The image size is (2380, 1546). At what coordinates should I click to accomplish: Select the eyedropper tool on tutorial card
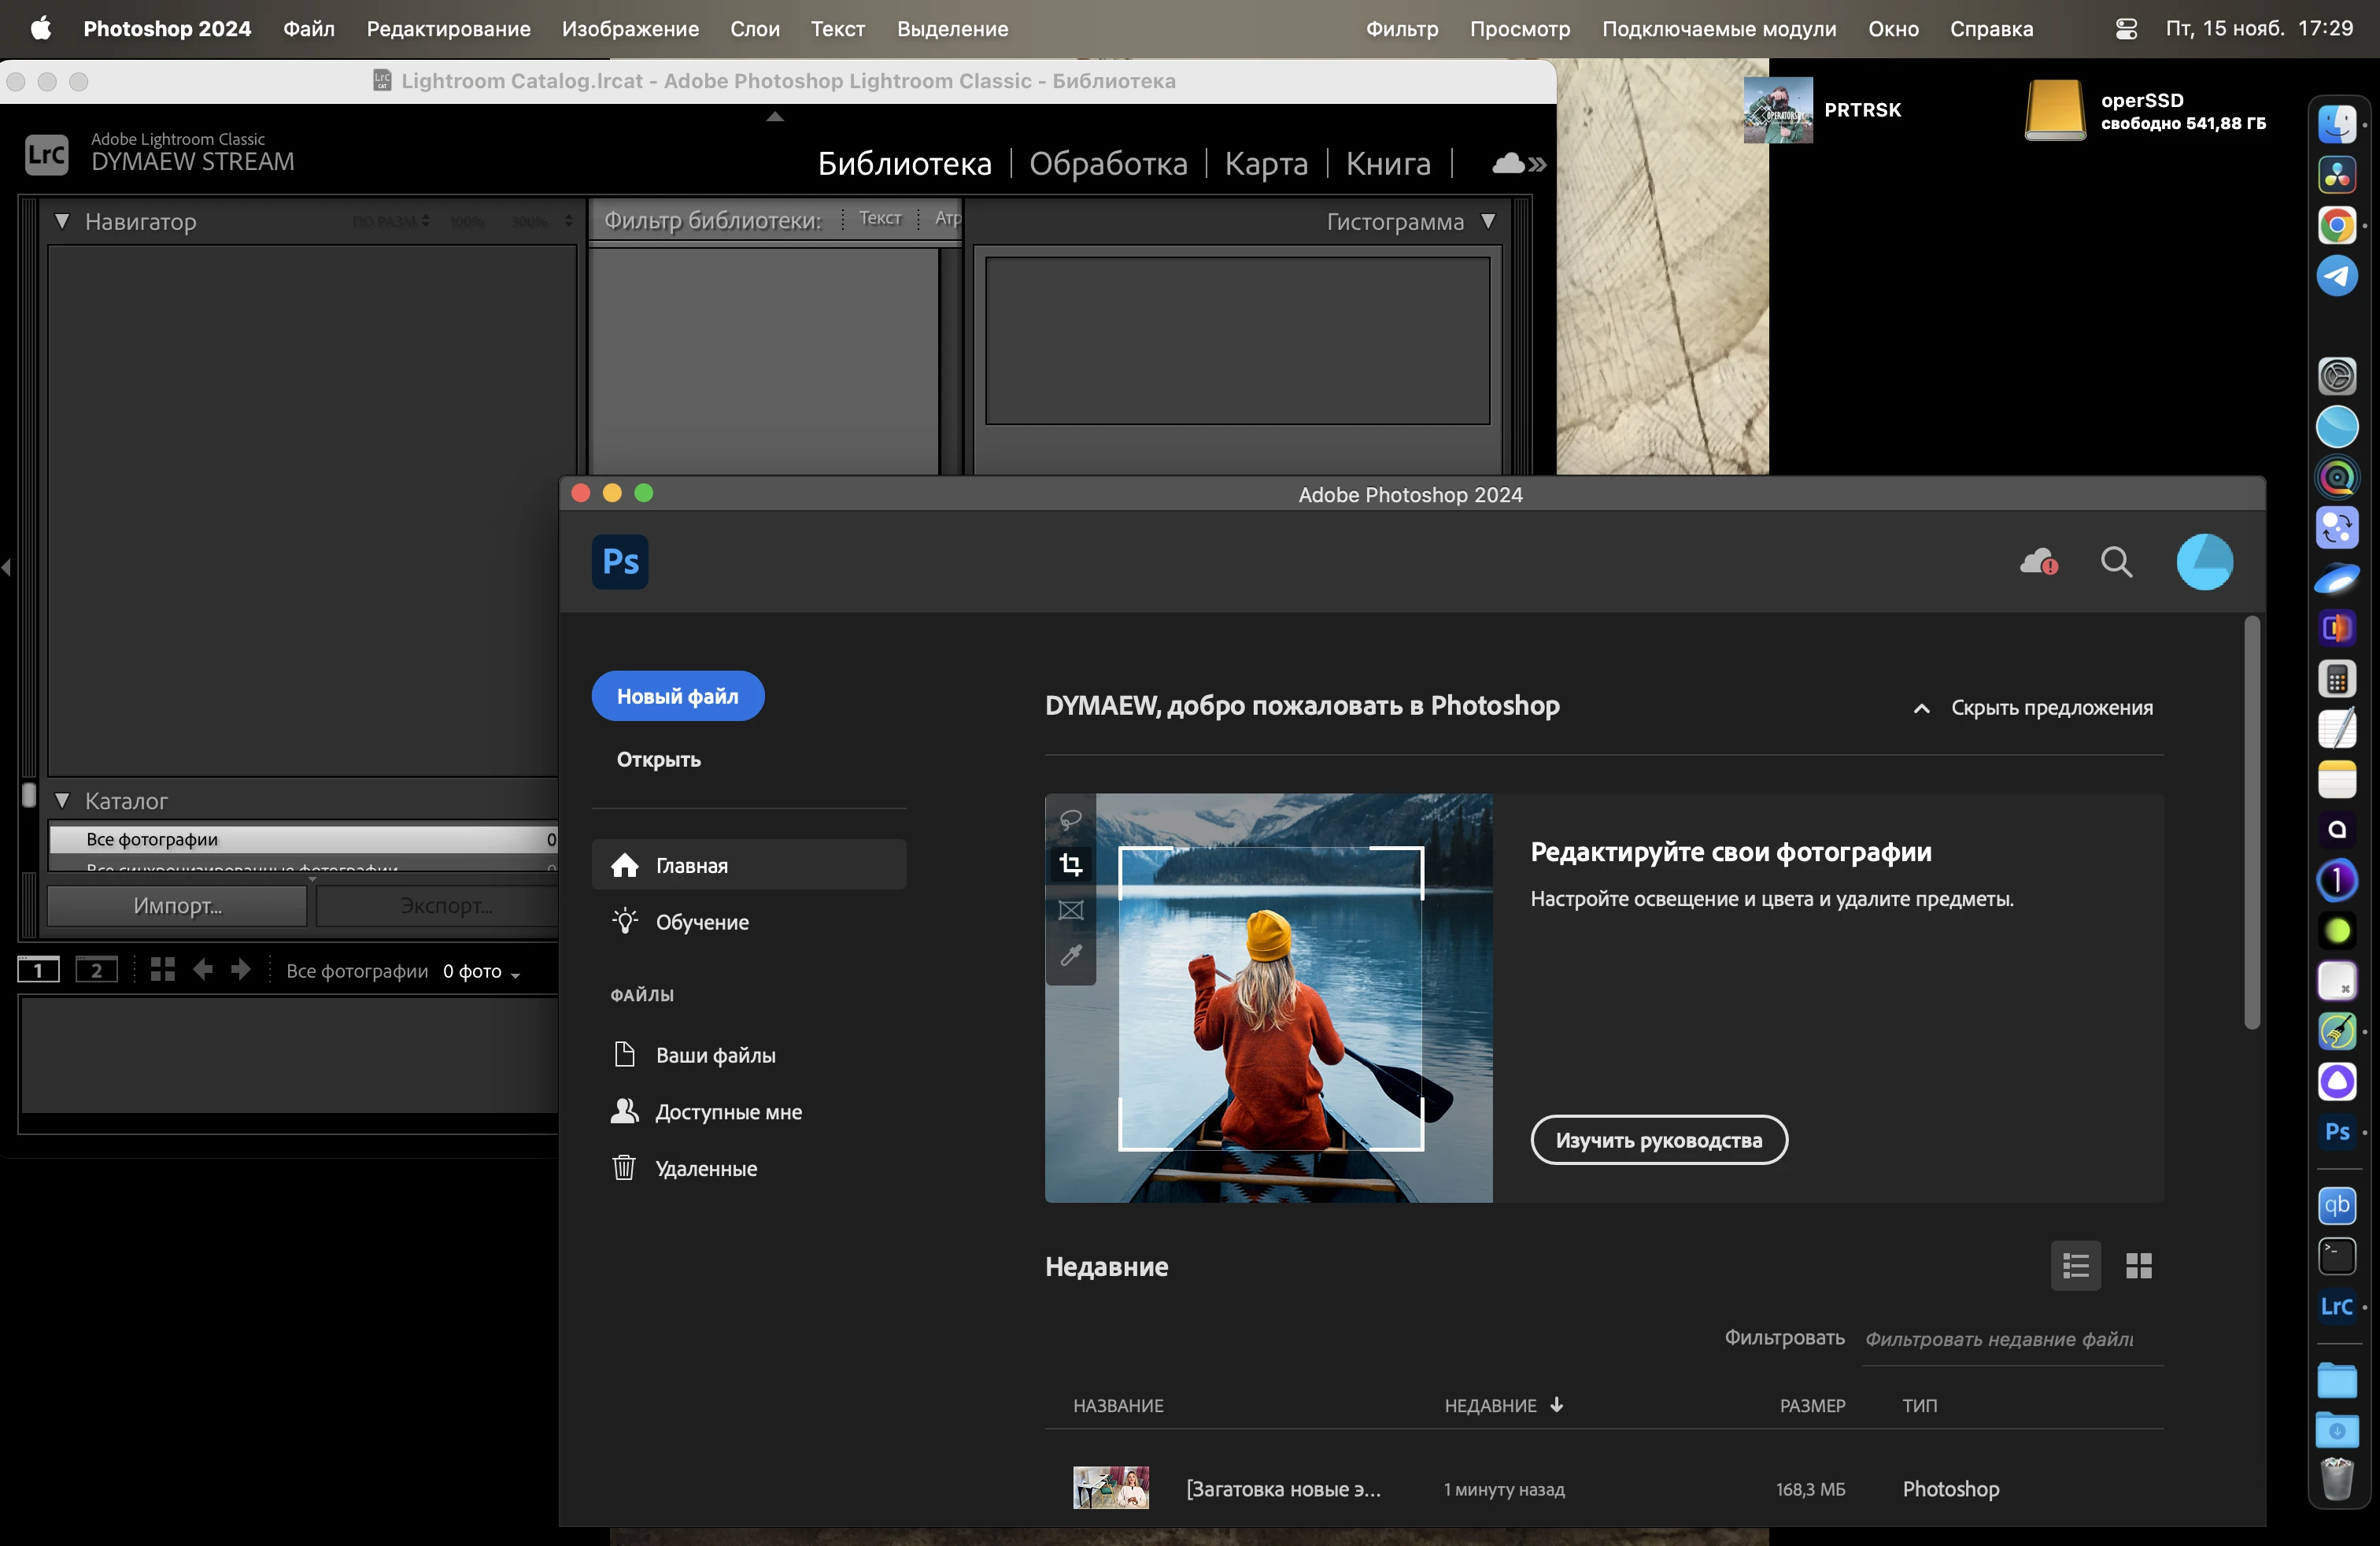click(x=1070, y=956)
